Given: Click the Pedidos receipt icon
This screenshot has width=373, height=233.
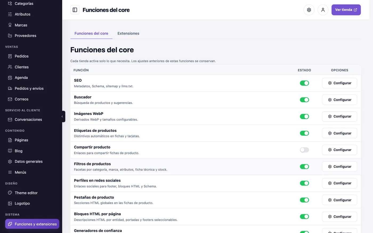Looking at the screenshot, I should (10, 56).
